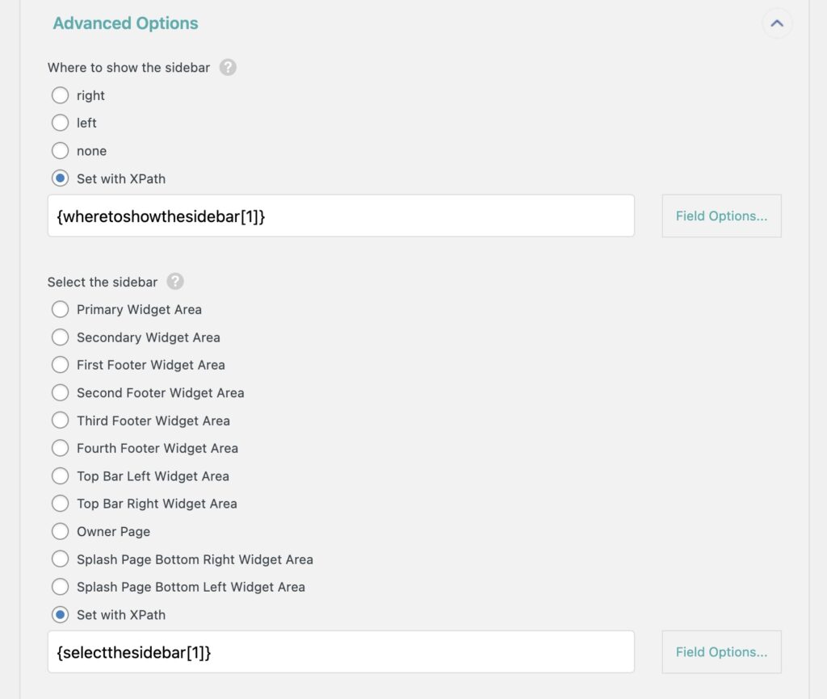Choose the Top Bar Left Widget Area
Image resolution: width=827 pixels, height=699 pixels.
pyautogui.click(x=60, y=476)
